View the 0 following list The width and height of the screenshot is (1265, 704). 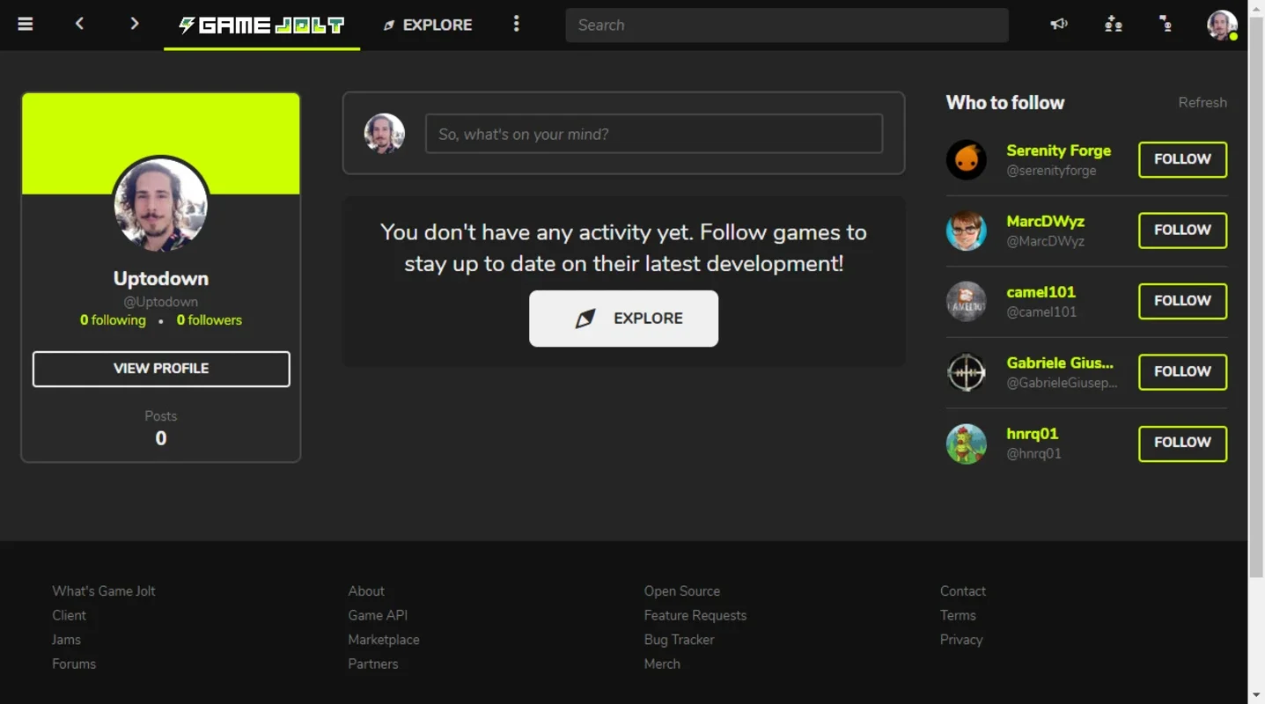coord(113,320)
